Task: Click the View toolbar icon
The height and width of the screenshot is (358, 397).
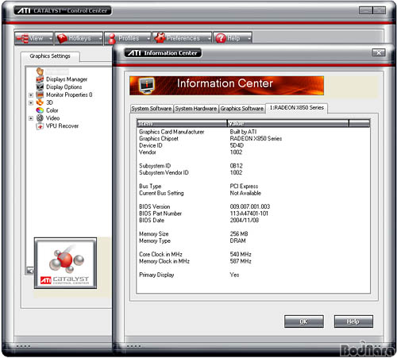Action: 22,38
